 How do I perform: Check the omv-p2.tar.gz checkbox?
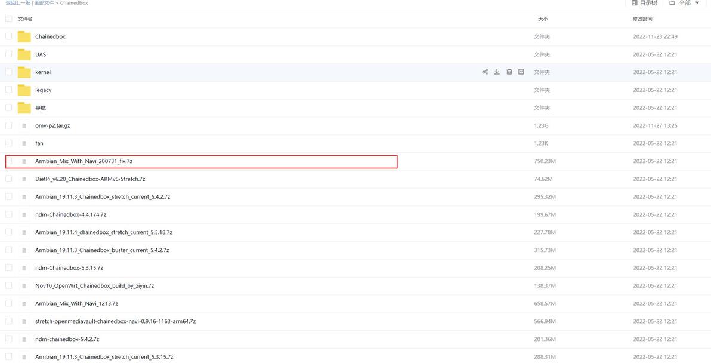pos(8,125)
